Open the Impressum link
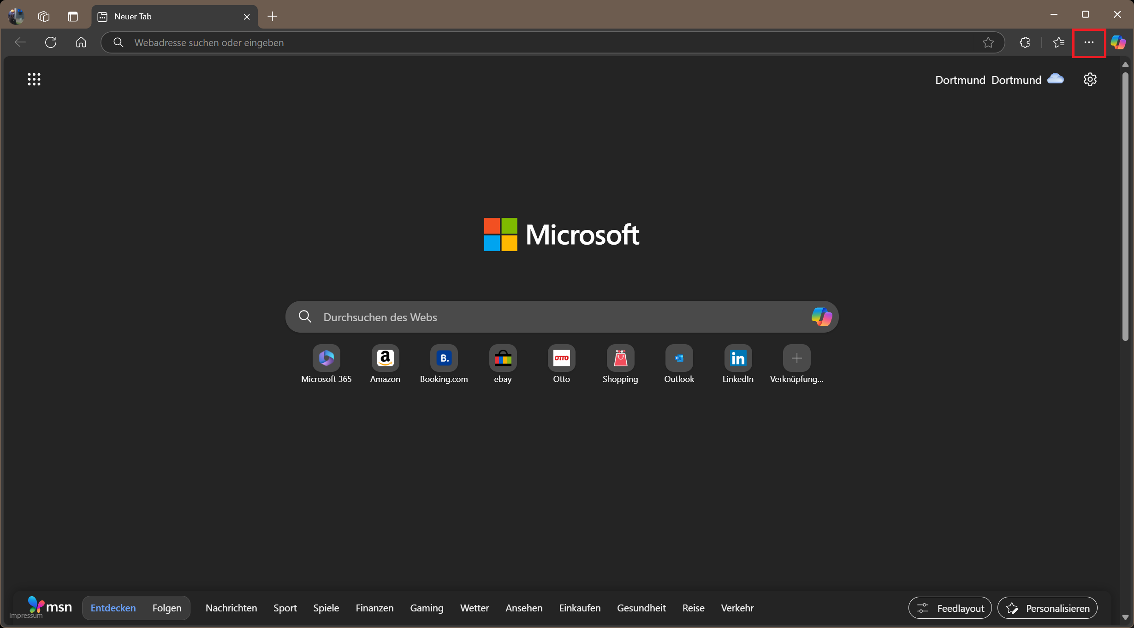This screenshot has width=1134, height=628. coord(26,616)
